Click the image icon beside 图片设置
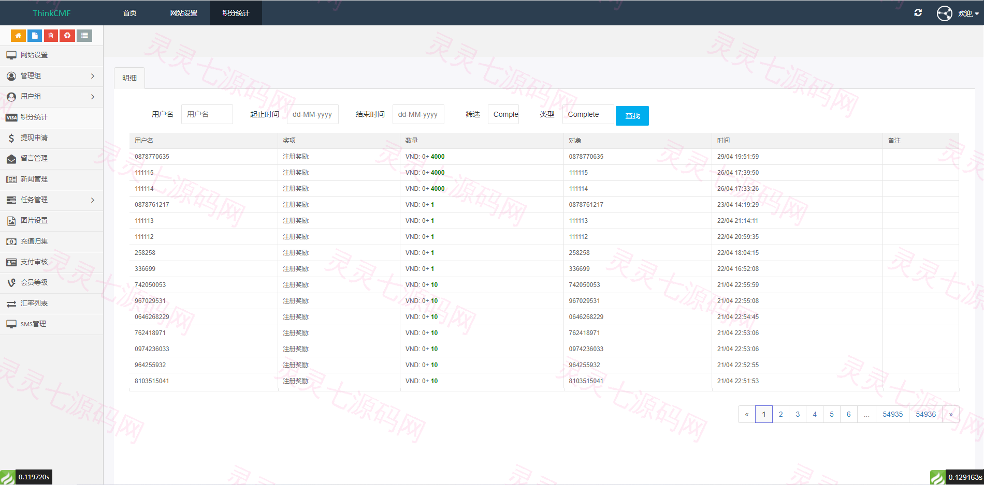The image size is (984, 485). point(11,221)
